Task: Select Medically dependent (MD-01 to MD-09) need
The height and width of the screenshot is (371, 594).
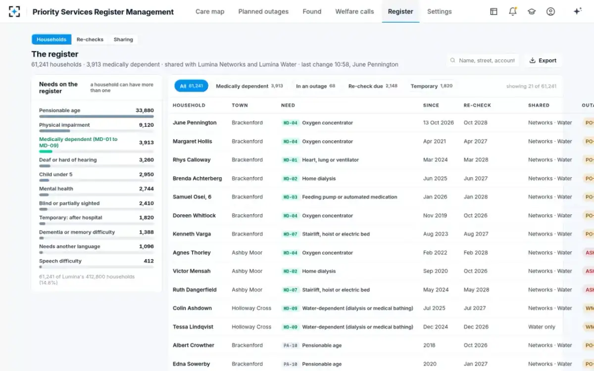Action: tap(97, 144)
